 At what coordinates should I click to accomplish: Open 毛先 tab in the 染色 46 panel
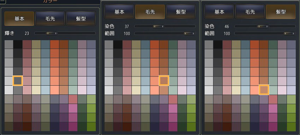[x=250, y=12]
